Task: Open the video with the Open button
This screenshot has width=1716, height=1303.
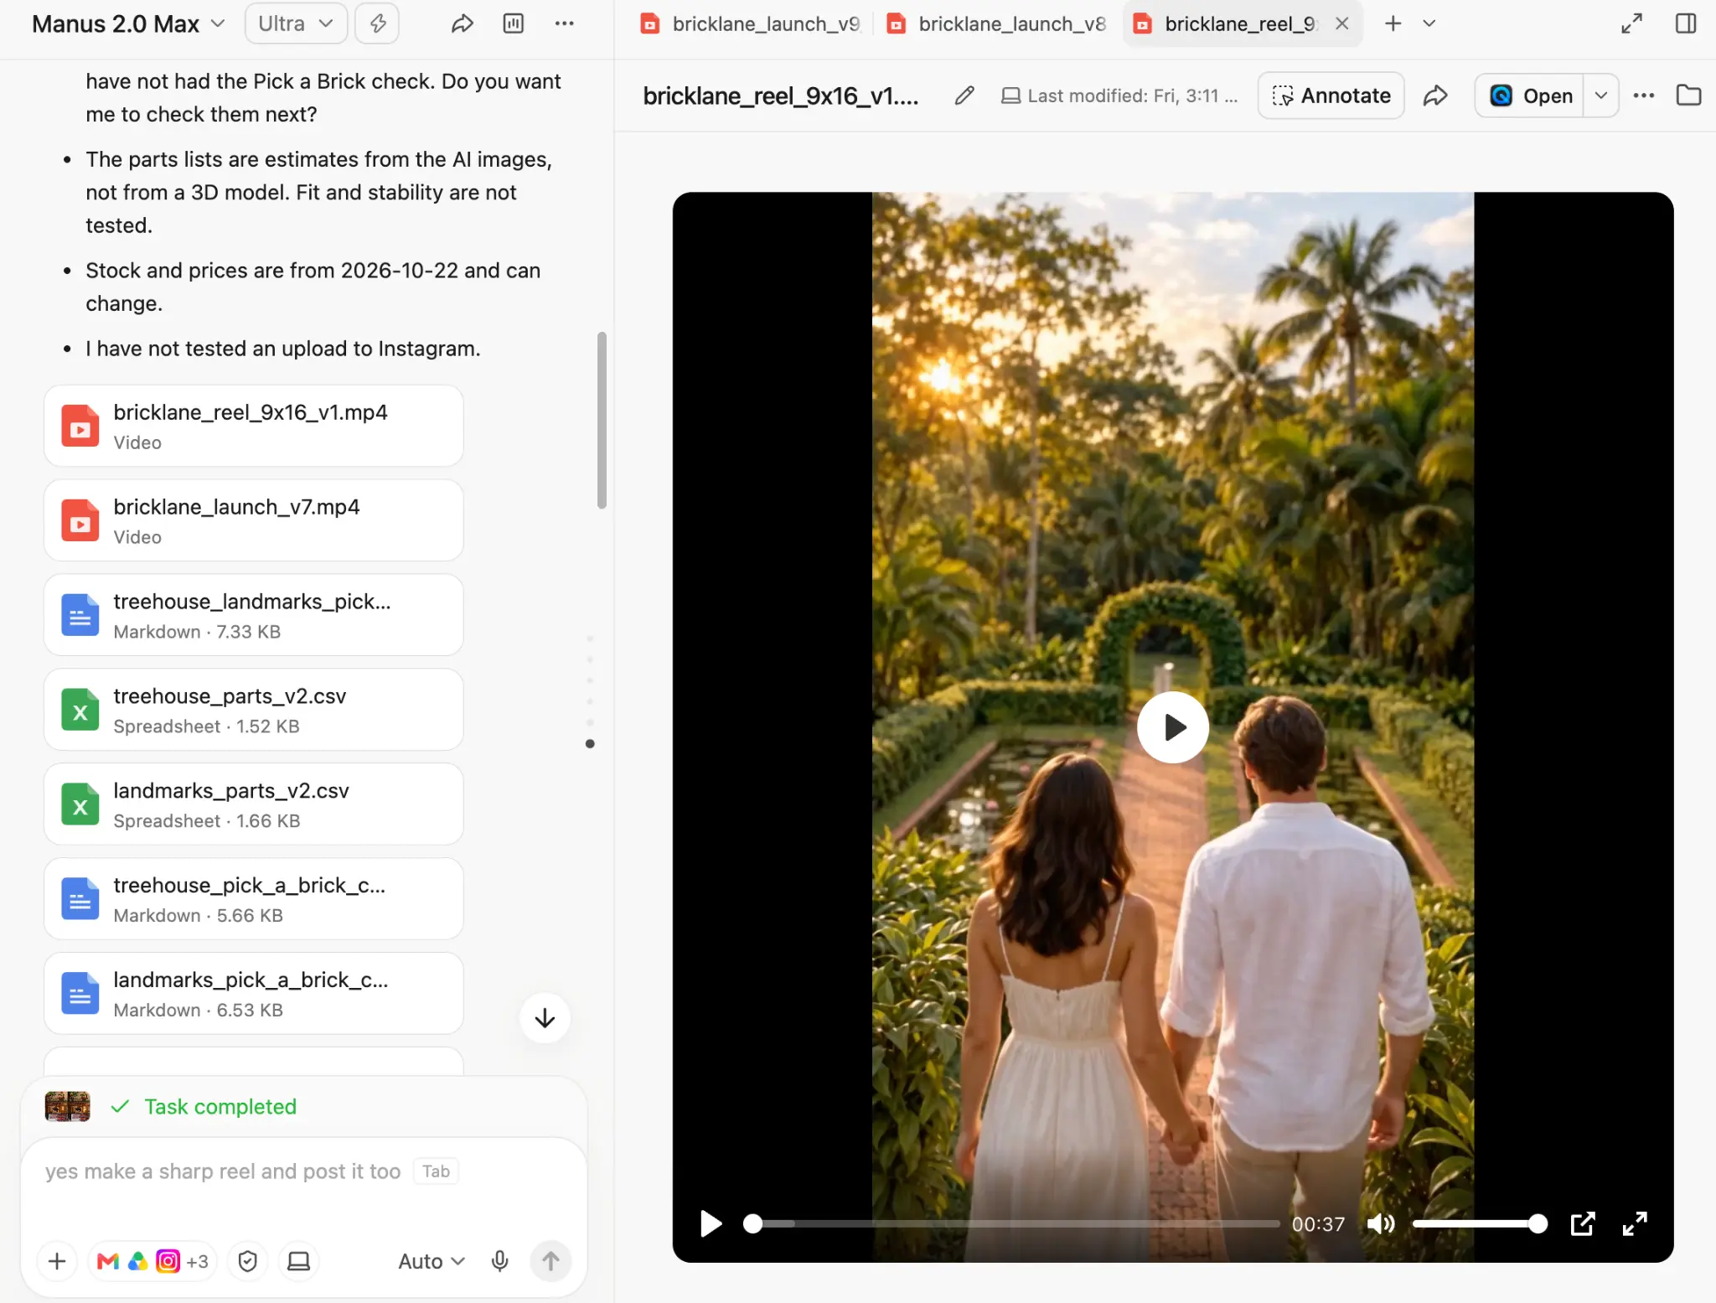Action: [1530, 96]
